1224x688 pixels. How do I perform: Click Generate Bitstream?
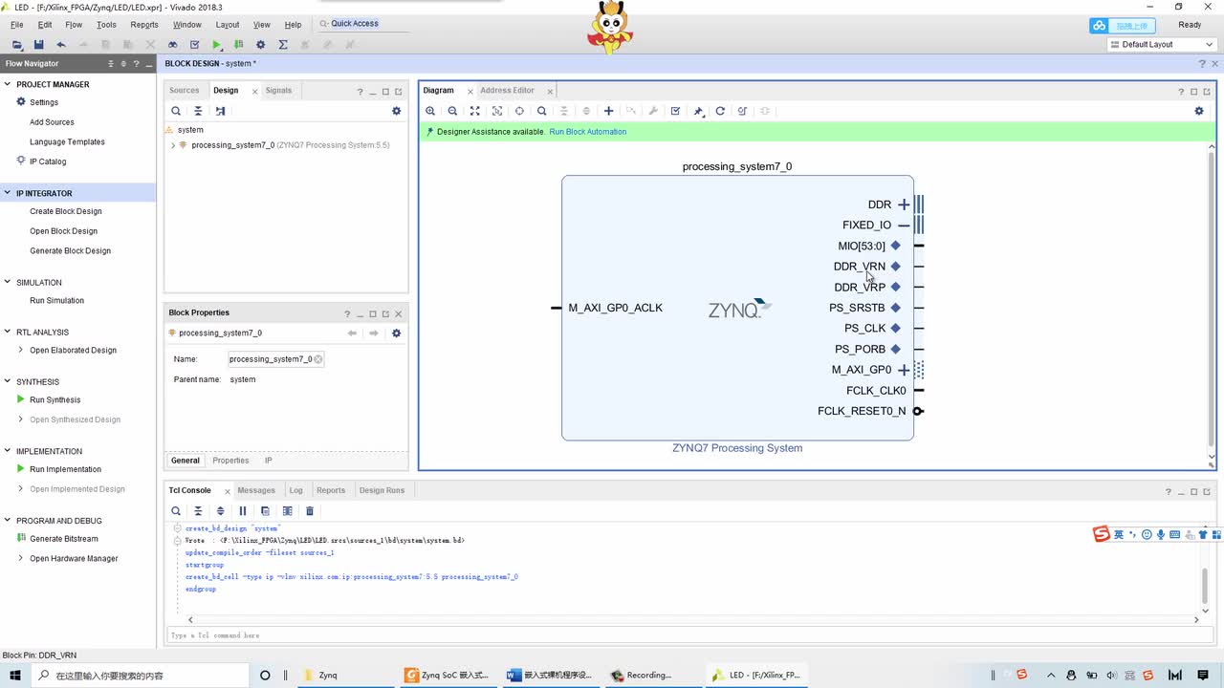64,539
